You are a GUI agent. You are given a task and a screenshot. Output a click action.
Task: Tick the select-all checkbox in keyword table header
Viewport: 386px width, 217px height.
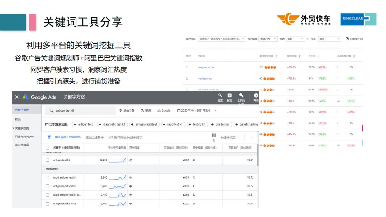pyautogui.click(x=48, y=148)
